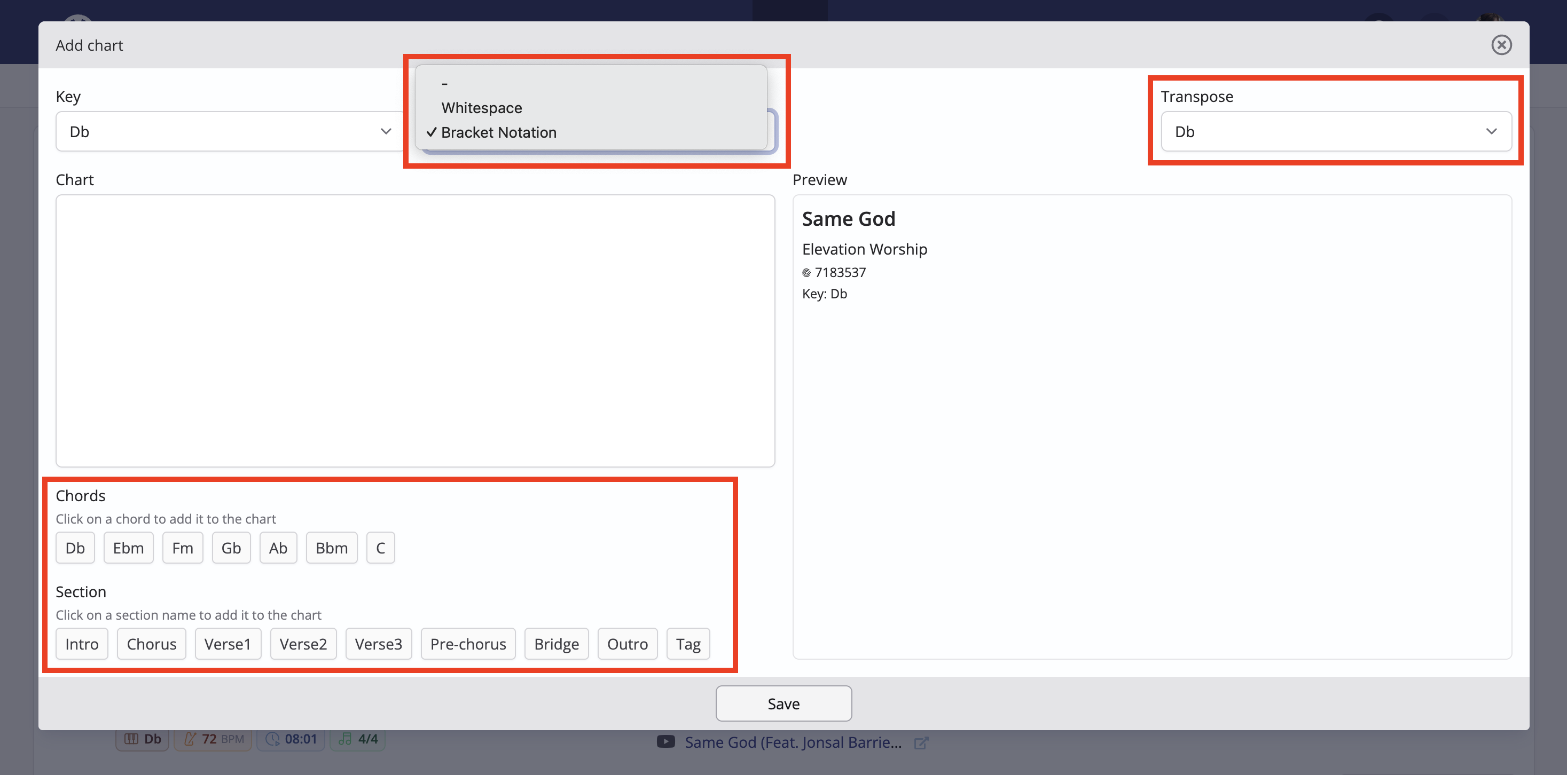Click the Key: Db line in preview
The image size is (1567, 775).
tap(824, 294)
